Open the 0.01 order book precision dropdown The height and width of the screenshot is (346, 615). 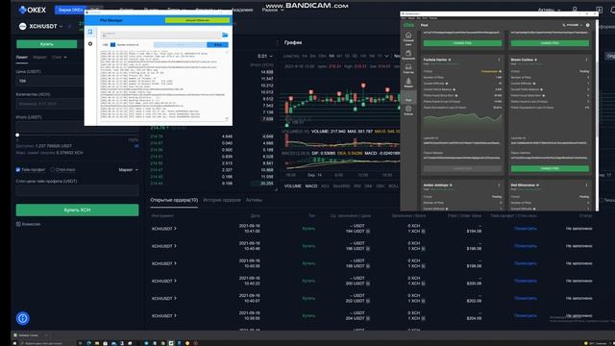pos(265,56)
